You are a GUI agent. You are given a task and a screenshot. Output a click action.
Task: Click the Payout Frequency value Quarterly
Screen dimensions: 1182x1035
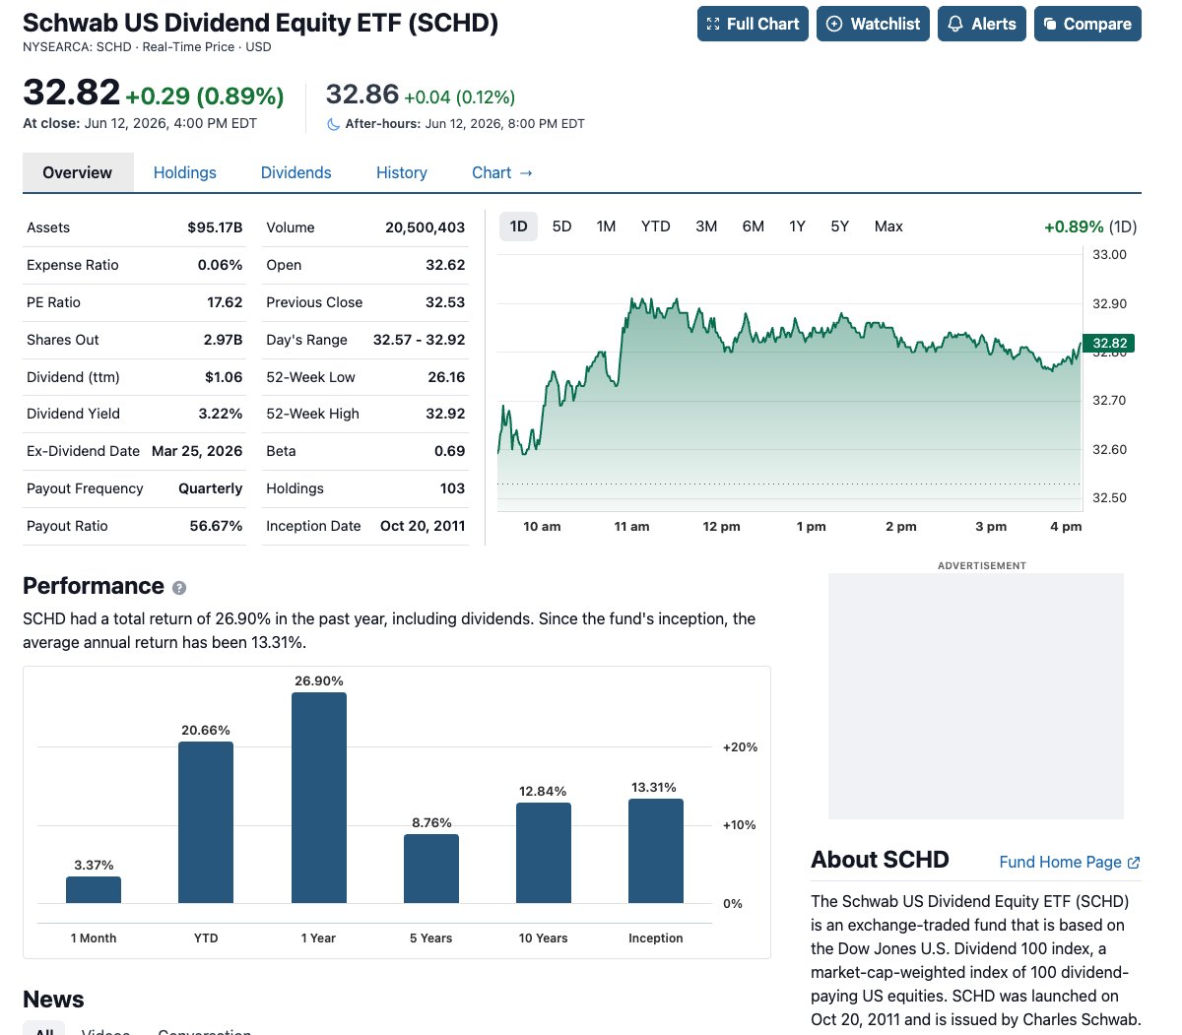coord(210,488)
